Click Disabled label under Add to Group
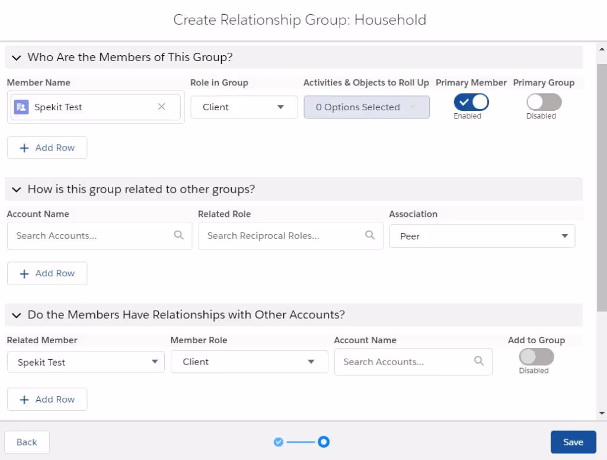The height and width of the screenshot is (460, 607). [x=533, y=370]
